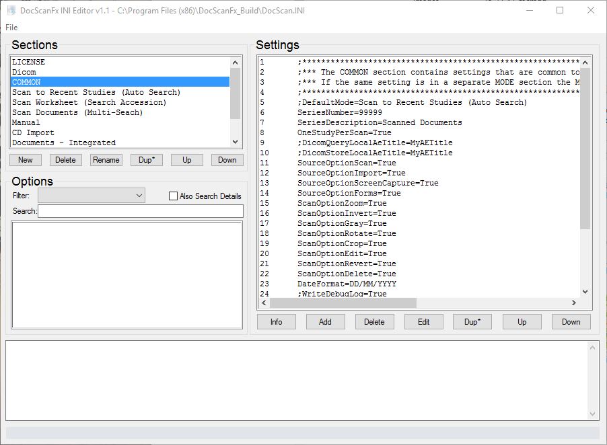Click the Sections Delete button
The image size is (607, 445).
click(x=65, y=160)
